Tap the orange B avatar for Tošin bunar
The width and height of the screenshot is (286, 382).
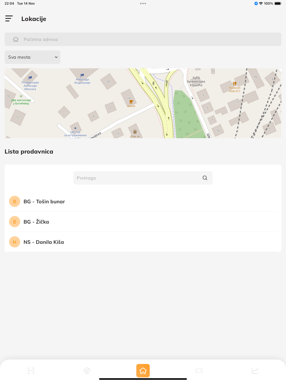click(15, 202)
